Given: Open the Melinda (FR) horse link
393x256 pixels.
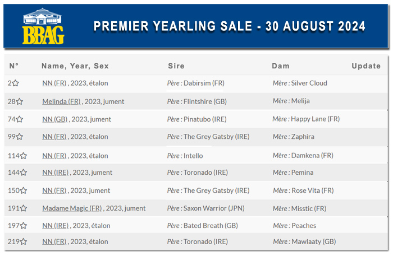Looking at the screenshot, I should coord(61,101).
